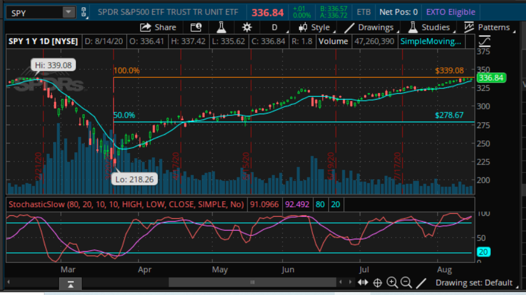This screenshot has height=295, width=526.
Task: Click the ETB indicator
Action: click(364, 12)
